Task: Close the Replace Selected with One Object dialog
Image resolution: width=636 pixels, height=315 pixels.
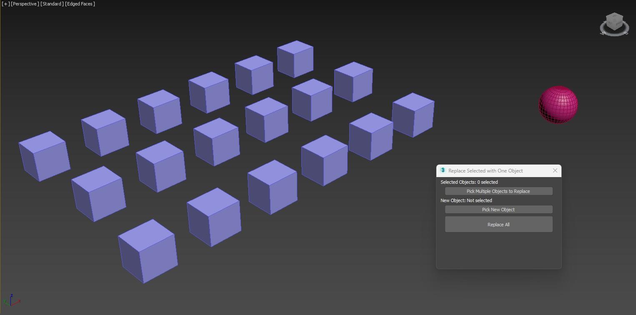Action: click(x=555, y=170)
